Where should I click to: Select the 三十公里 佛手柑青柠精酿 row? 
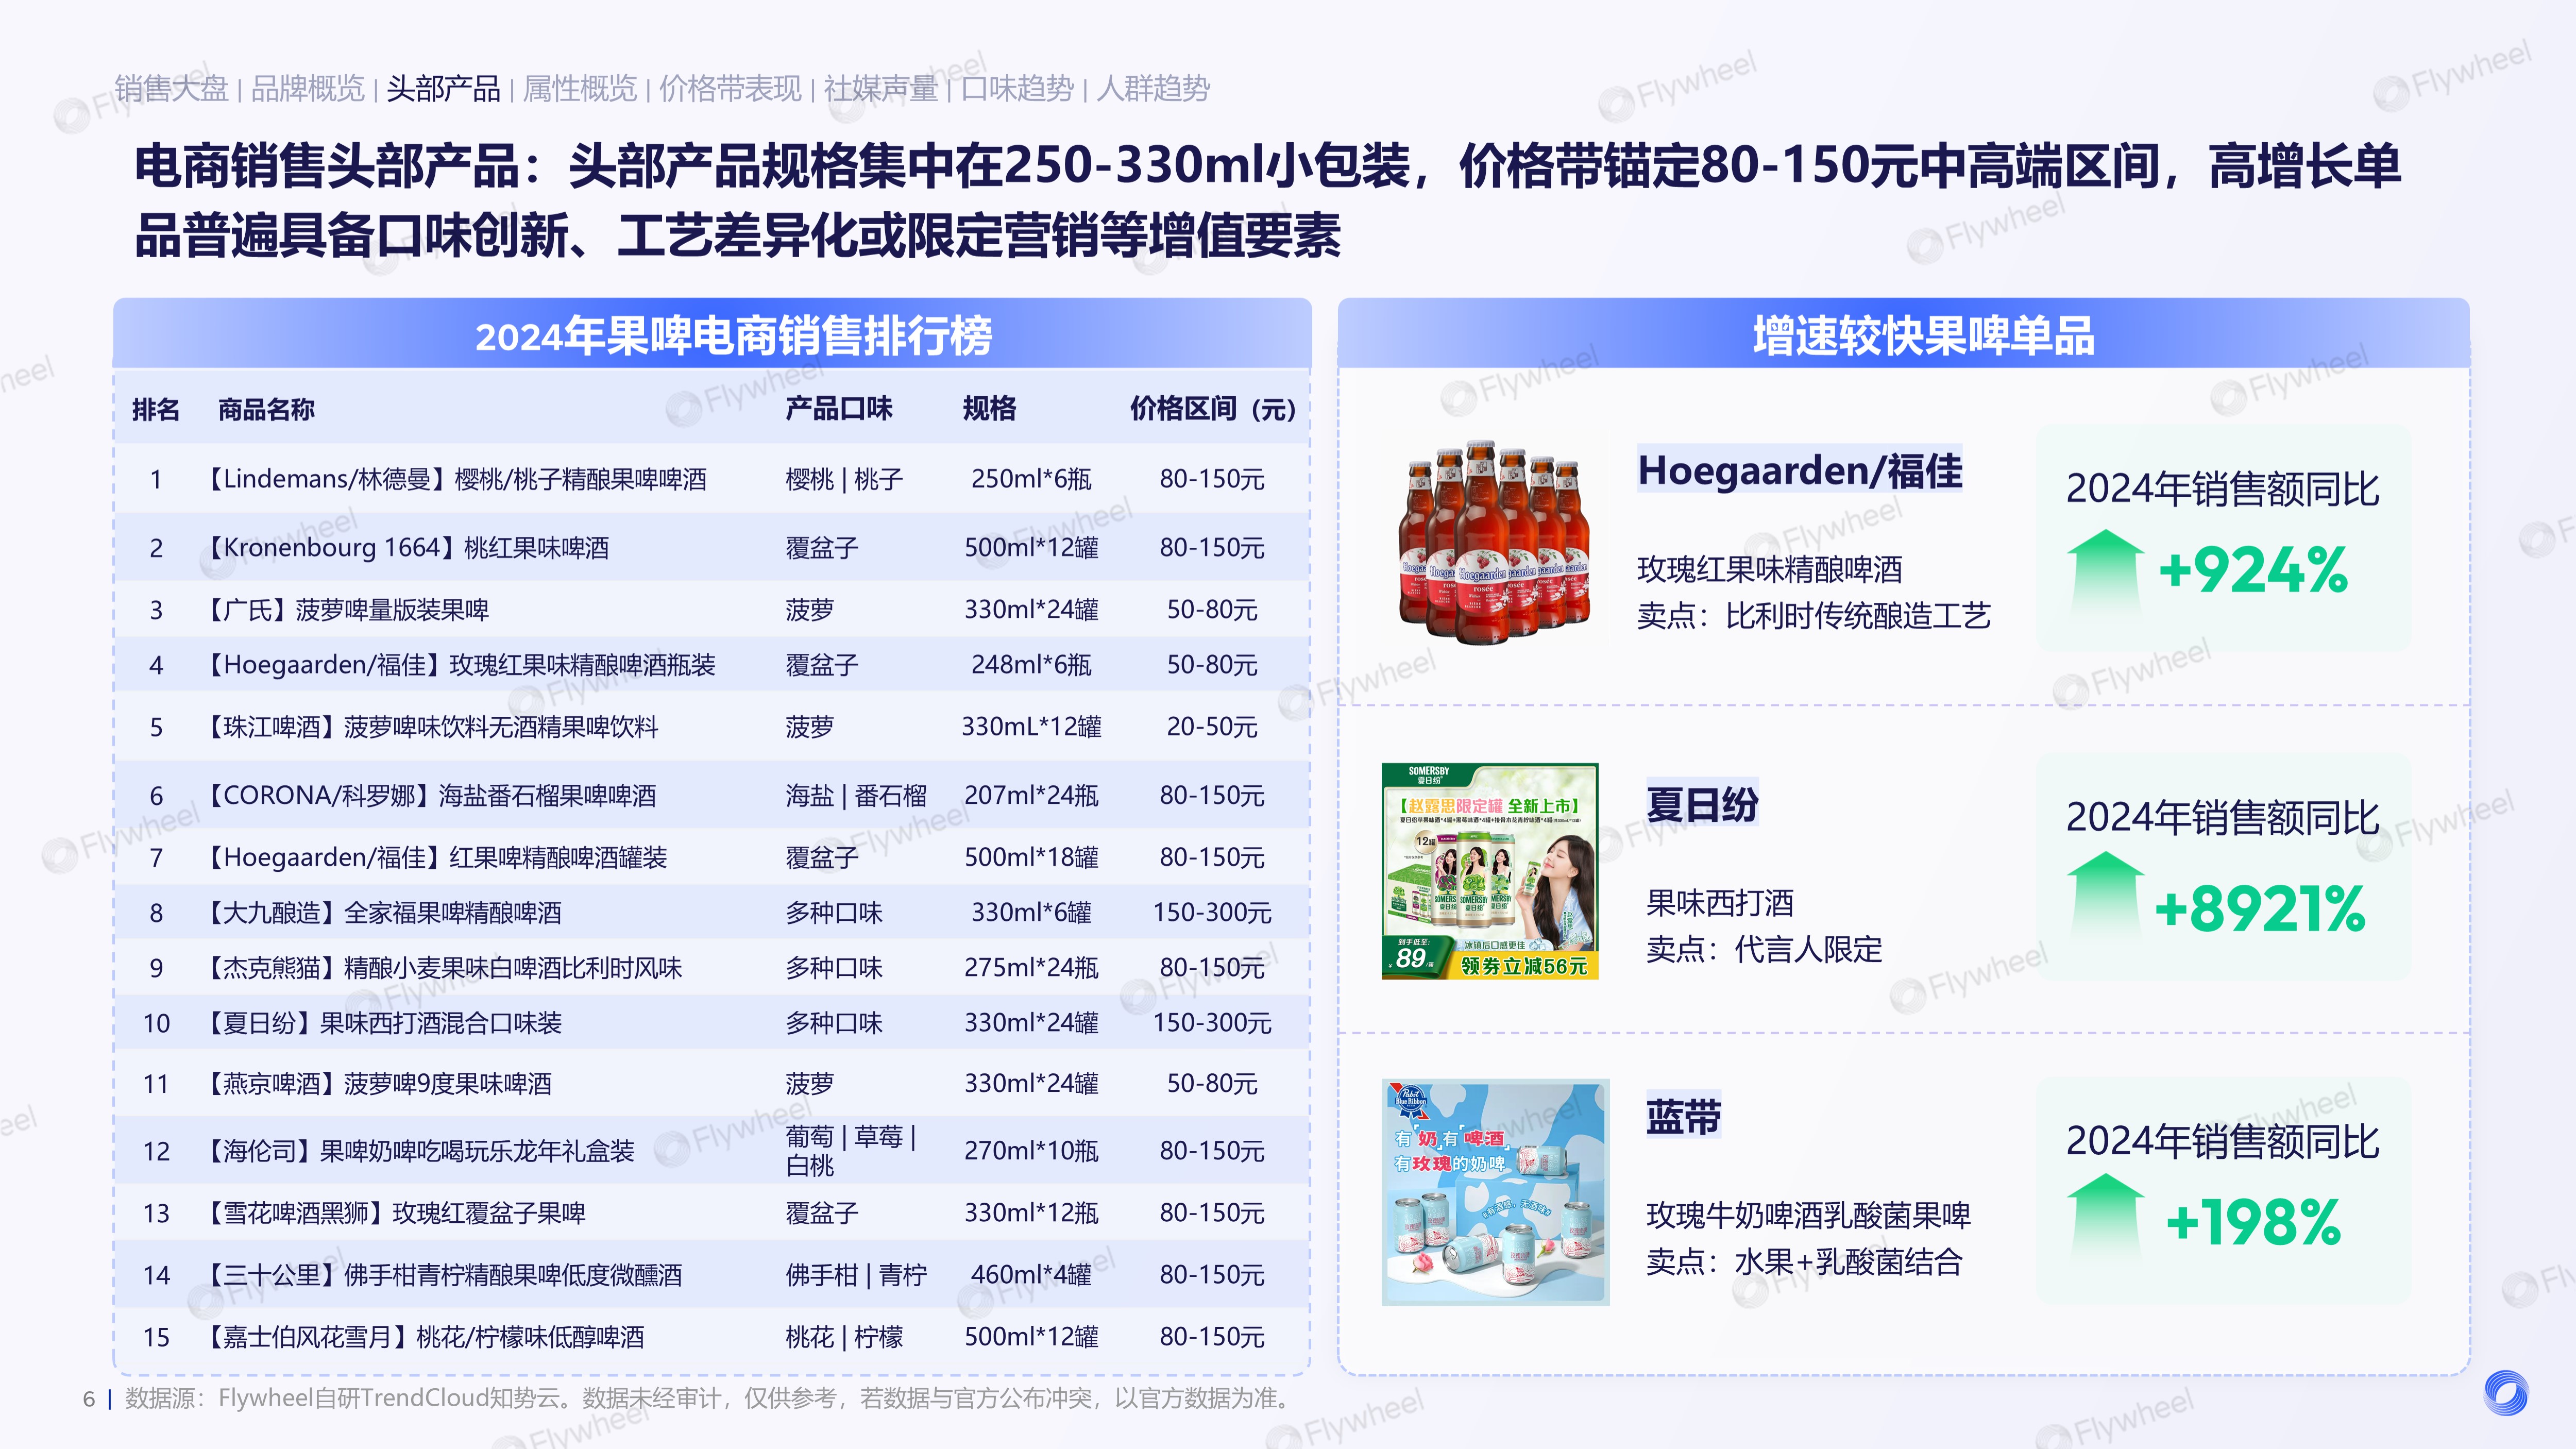click(x=712, y=1275)
